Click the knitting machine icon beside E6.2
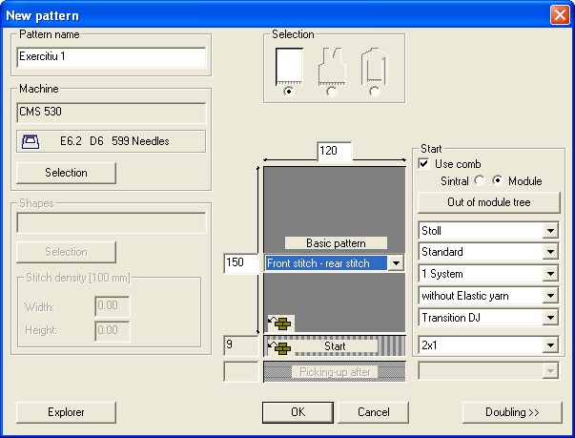Image resolution: width=575 pixels, height=438 pixels. [x=31, y=141]
